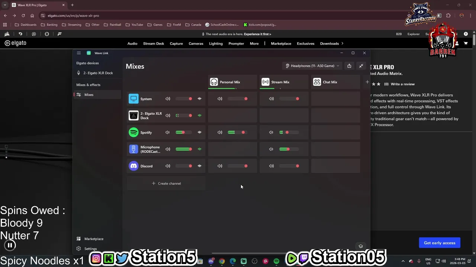Image resolution: width=476 pixels, height=267 pixels.
Task: Add a new mix with plus icon
Action: tap(367, 82)
